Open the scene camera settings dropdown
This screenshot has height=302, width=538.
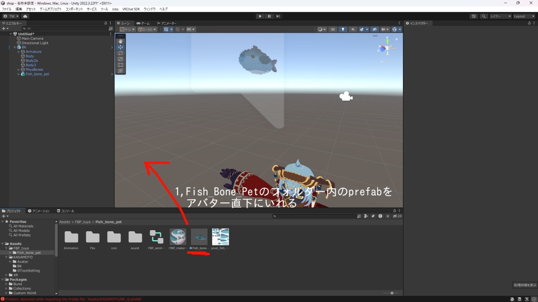pyautogui.click(x=385, y=29)
